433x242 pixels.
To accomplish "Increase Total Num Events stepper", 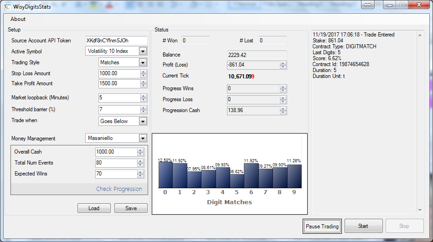I will (x=140, y=161).
